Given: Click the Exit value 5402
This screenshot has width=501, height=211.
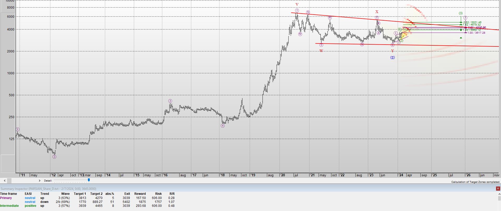Looking at the screenshot, I should click(x=126, y=202).
